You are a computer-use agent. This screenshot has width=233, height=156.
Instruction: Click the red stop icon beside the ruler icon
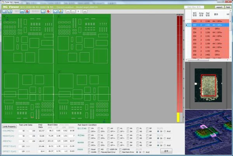click(27, 11)
